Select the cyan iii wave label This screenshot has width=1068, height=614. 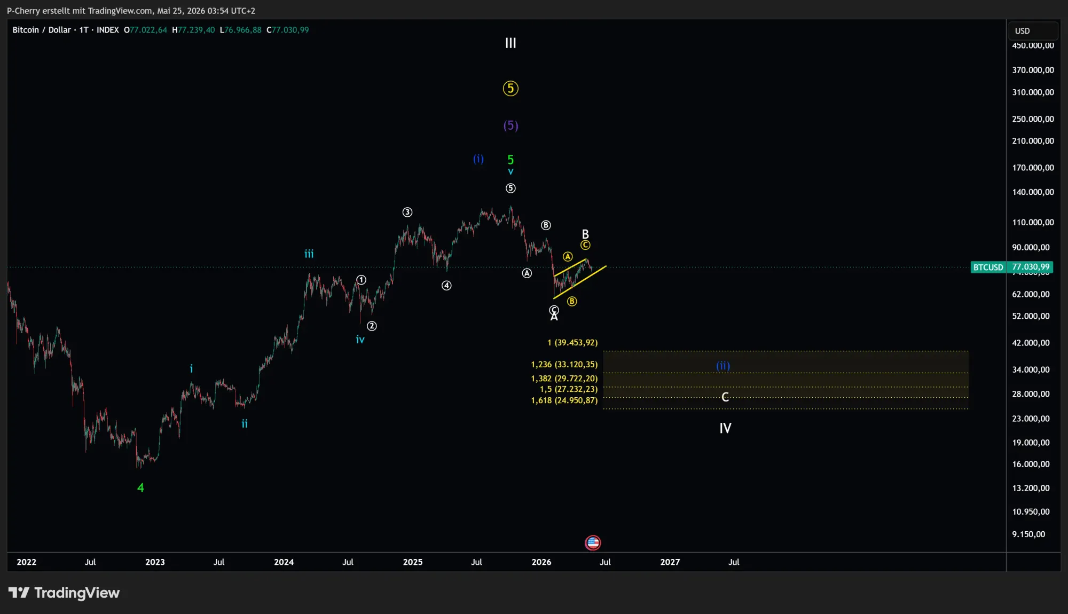(309, 254)
